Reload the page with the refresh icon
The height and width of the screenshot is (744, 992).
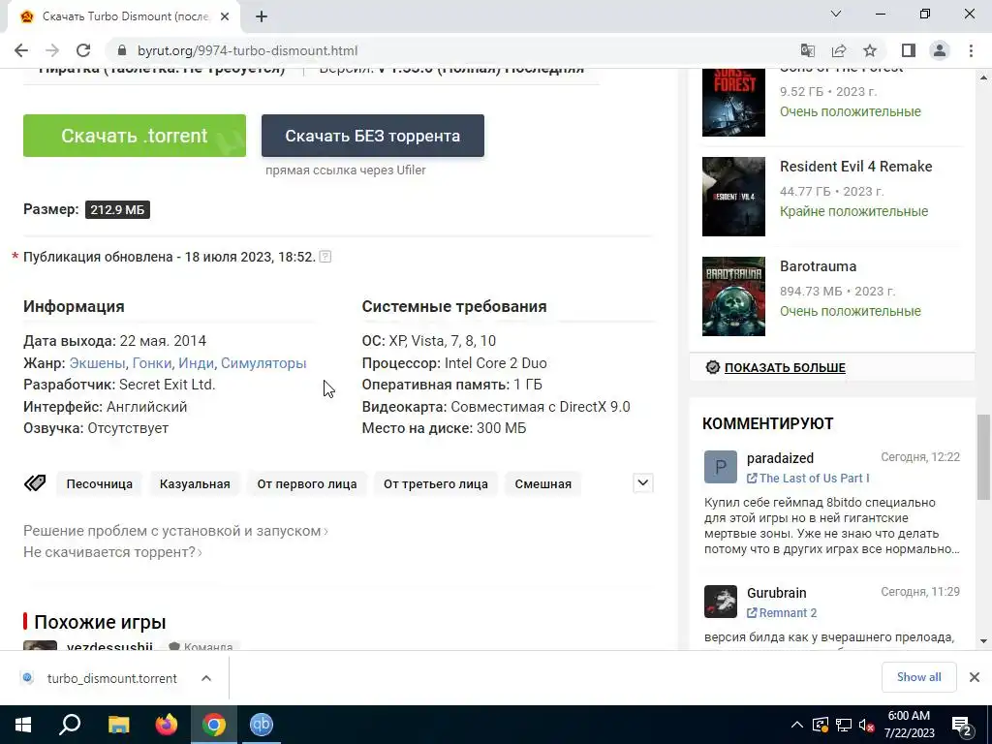pyautogui.click(x=83, y=50)
